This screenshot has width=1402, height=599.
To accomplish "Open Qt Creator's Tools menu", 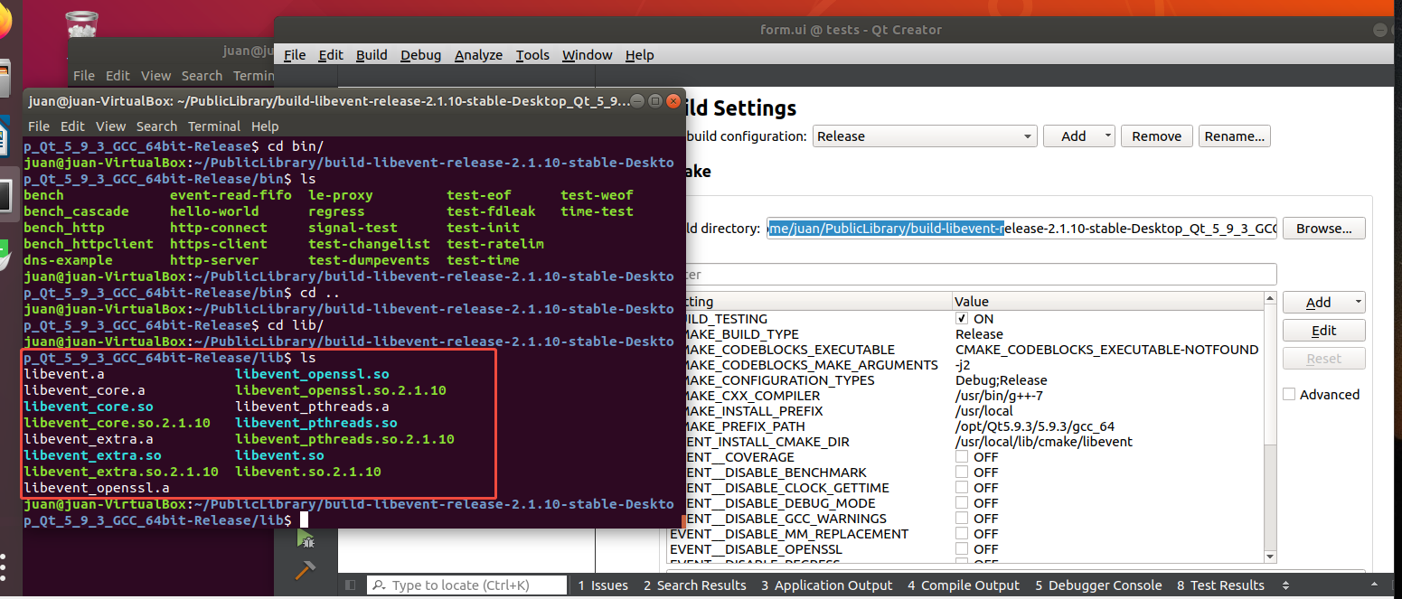I will click(532, 55).
